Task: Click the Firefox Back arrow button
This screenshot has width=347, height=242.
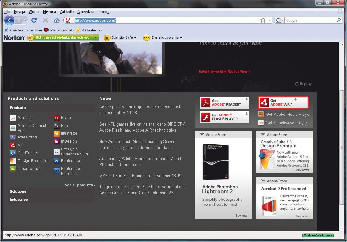Action: tap(9, 20)
